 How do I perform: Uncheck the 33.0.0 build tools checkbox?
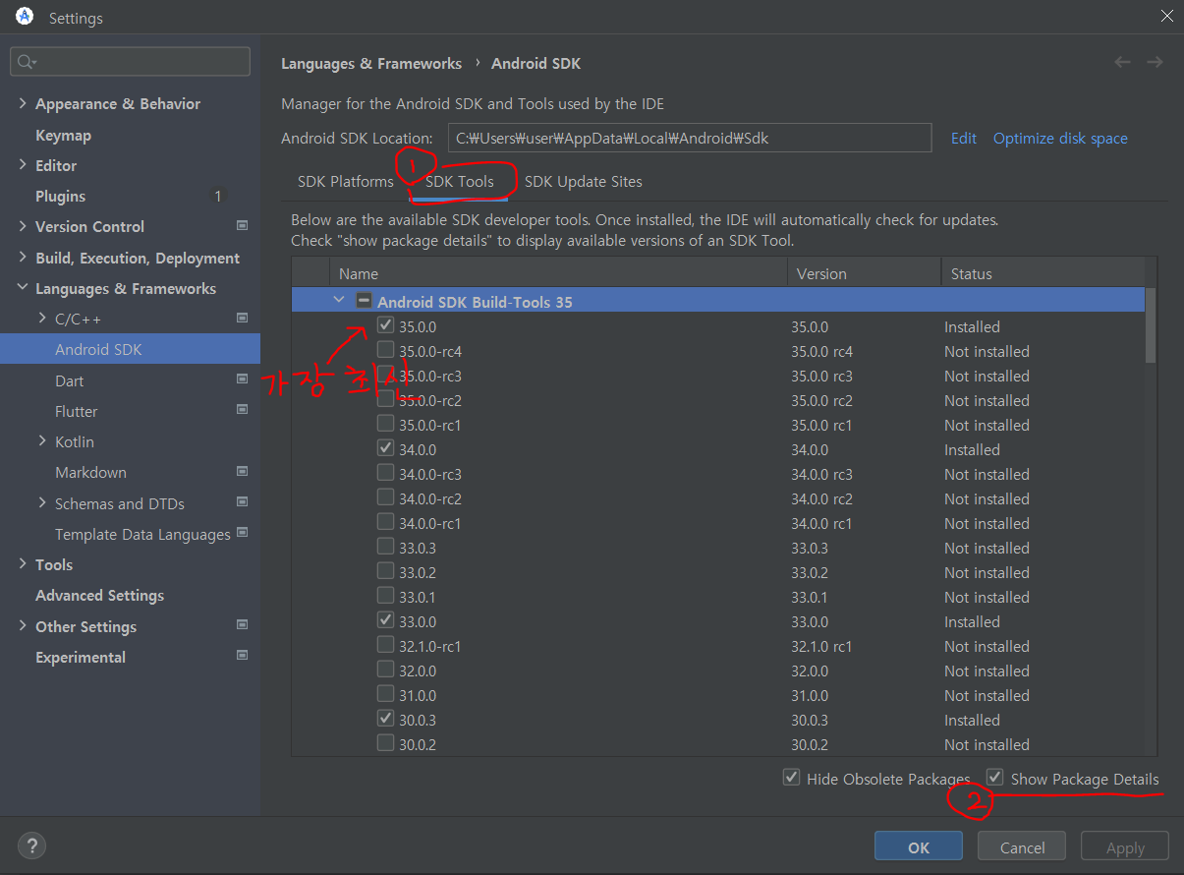[385, 620]
